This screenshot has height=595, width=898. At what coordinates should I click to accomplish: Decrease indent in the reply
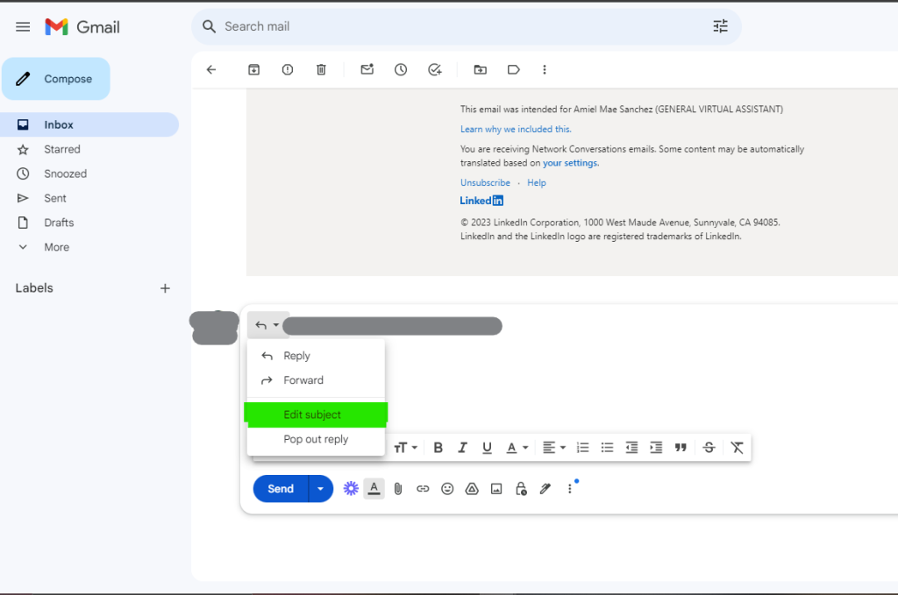pos(631,448)
